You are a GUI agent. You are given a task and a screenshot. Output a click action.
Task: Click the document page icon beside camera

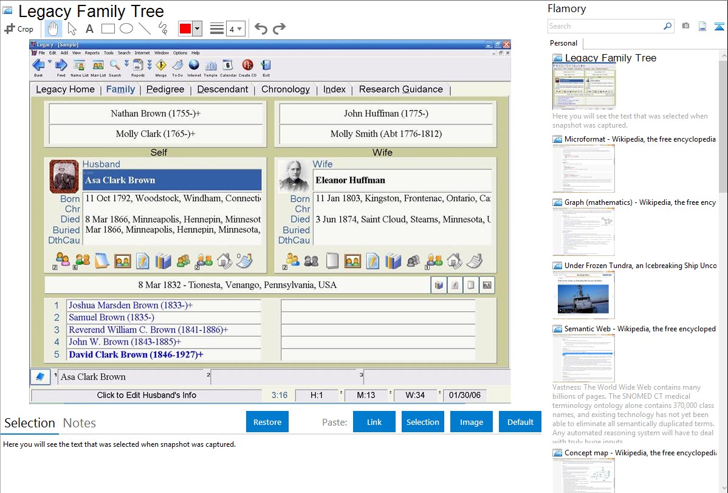pos(702,26)
